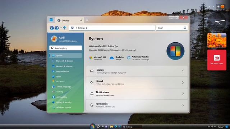Expand Notifications with its right chevron
230x129 pixels.
pyautogui.click(x=183, y=94)
